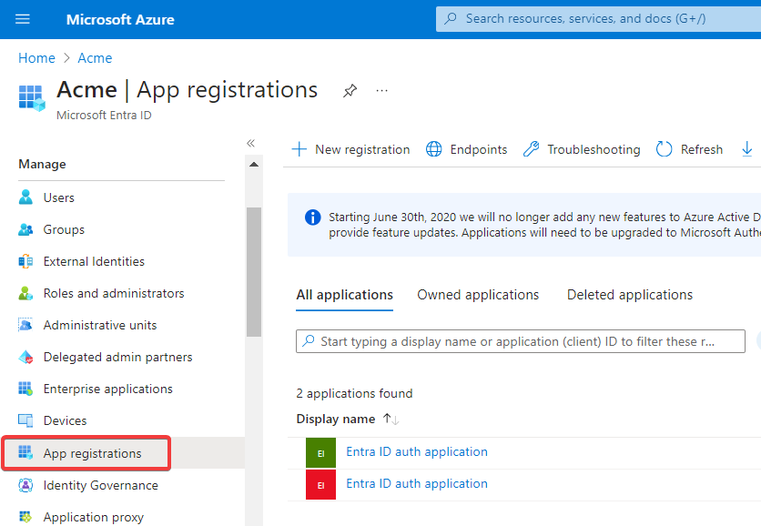Sort by Display name column arrows
Screen dimensions: 761x526
click(391, 420)
